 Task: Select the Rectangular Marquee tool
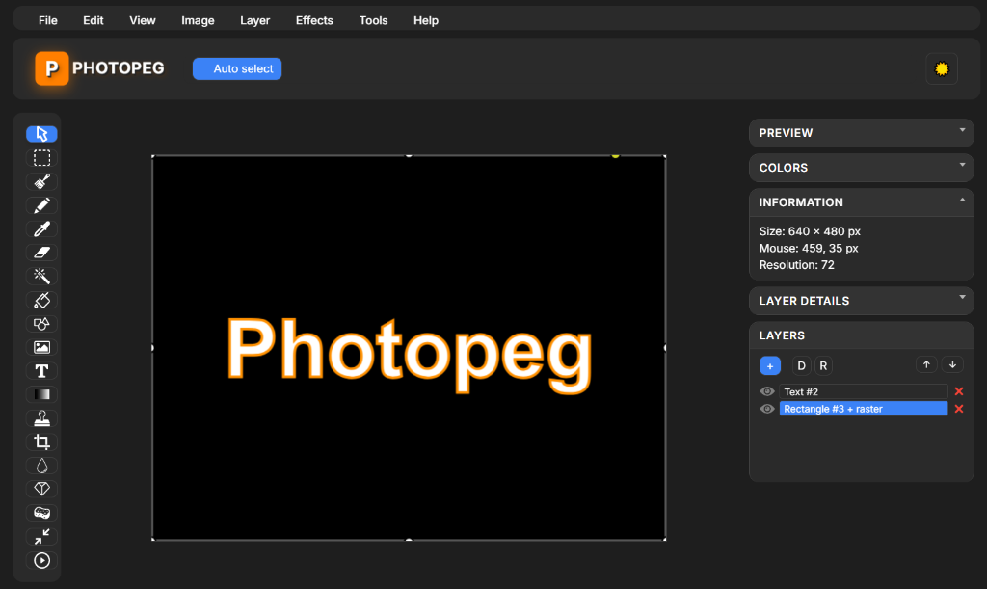41,157
